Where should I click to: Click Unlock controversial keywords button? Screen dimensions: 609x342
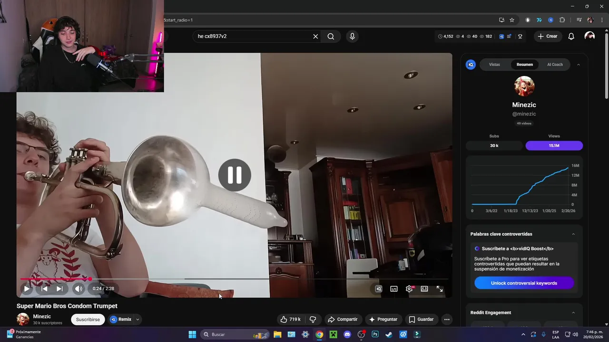(x=524, y=283)
